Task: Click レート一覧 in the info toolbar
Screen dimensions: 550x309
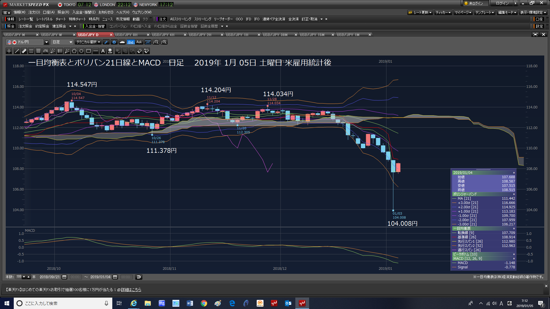Action: [26, 19]
